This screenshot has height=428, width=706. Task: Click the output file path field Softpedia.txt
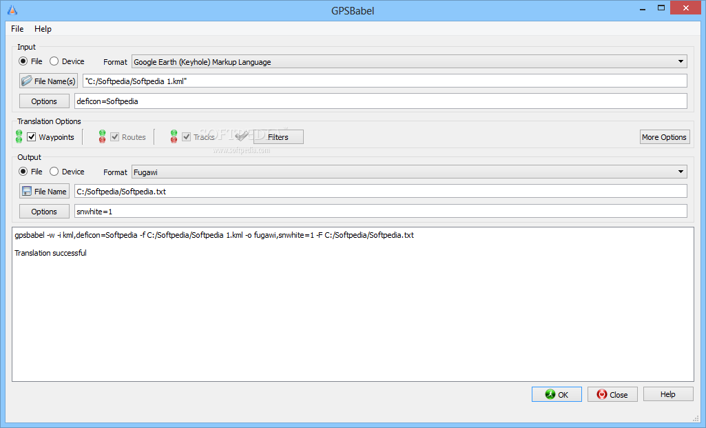click(x=381, y=192)
